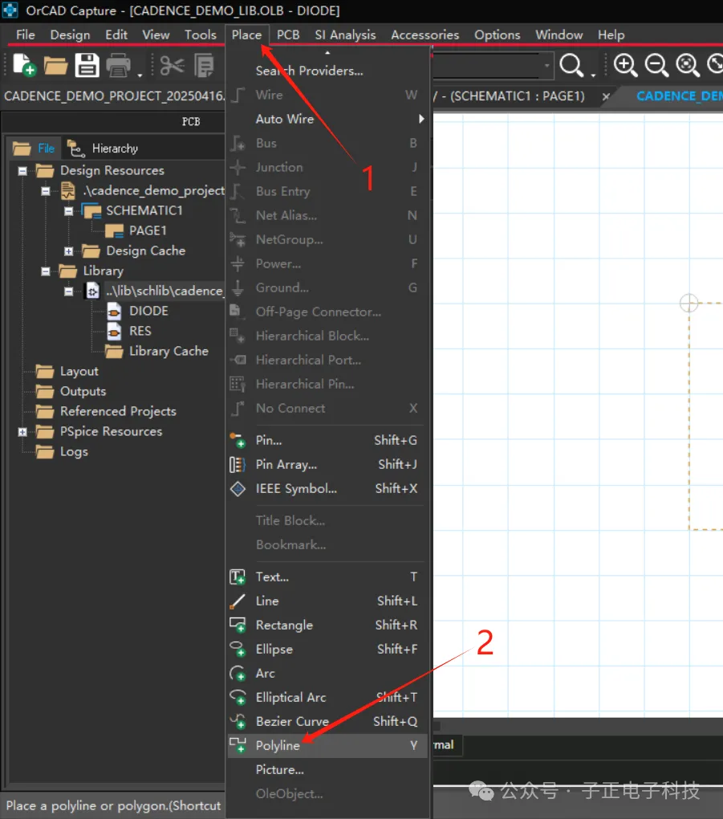Open the Tools menu
Image resolution: width=723 pixels, height=819 pixels.
(x=200, y=35)
